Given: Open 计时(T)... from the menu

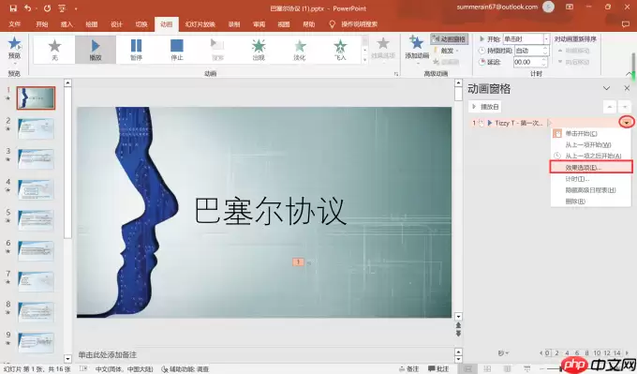Looking at the screenshot, I should point(591,179).
